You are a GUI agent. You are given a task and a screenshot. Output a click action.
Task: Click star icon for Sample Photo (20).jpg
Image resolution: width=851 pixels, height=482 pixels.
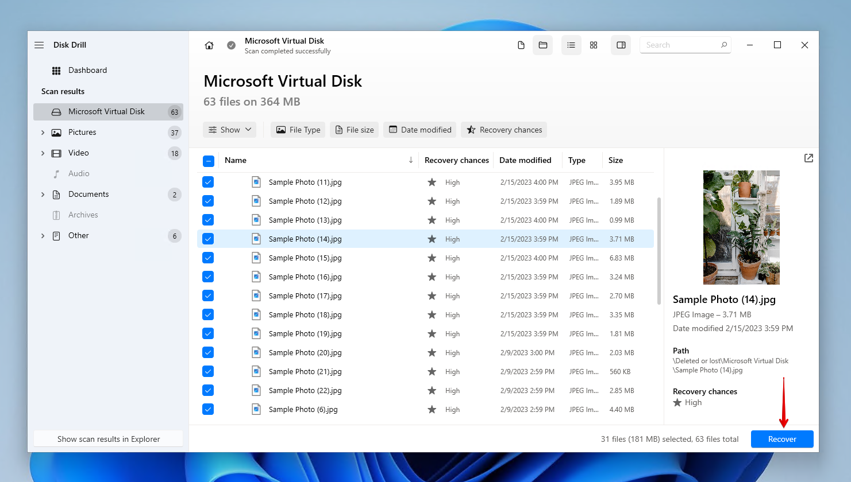[432, 353]
